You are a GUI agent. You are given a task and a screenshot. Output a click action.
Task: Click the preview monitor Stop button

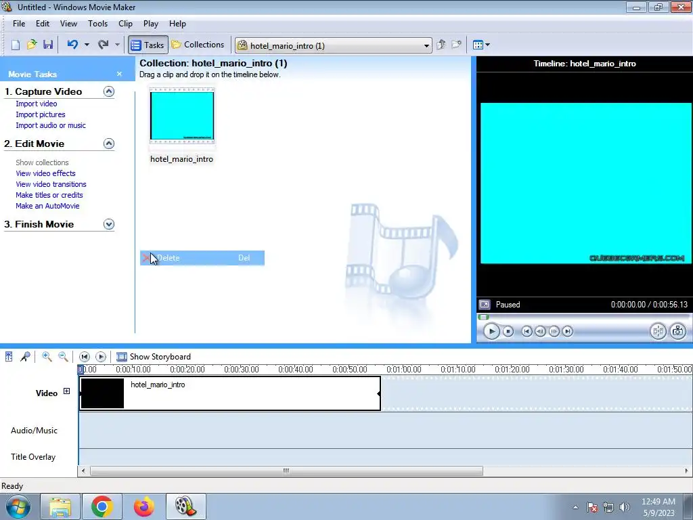click(x=508, y=331)
